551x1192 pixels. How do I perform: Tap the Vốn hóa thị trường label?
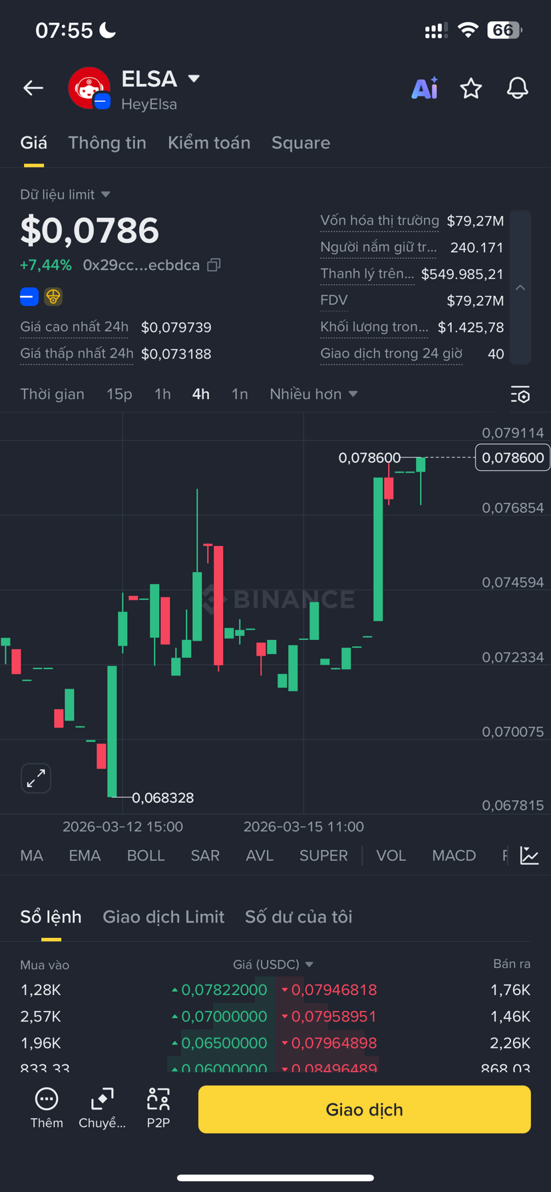pos(379,221)
